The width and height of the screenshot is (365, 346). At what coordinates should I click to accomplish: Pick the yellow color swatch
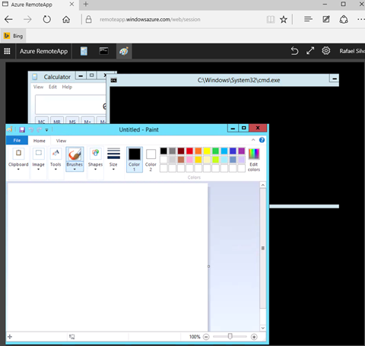pyautogui.click(x=207, y=151)
